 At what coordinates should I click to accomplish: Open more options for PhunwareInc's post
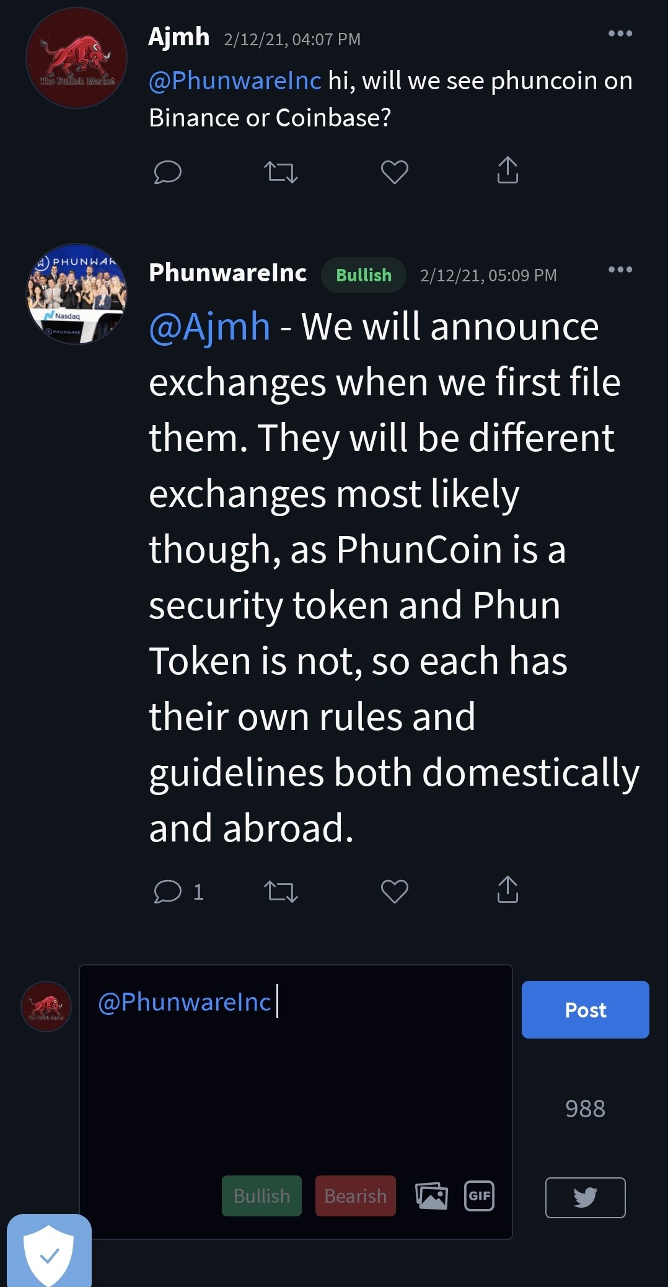pyautogui.click(x=620, y=270)
